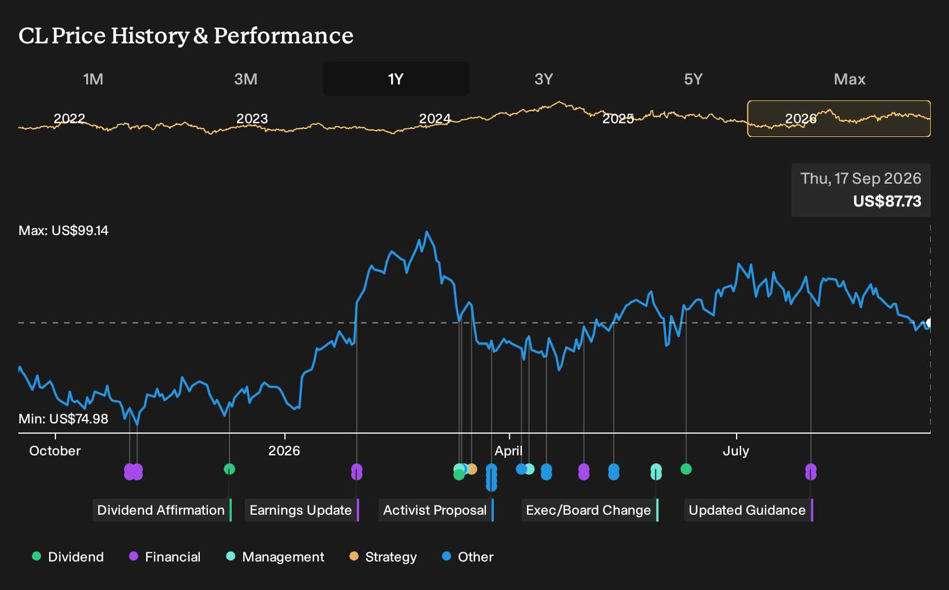Click the October axis label
The height and width of the screenshot is (590, 949).
(55, 451)
